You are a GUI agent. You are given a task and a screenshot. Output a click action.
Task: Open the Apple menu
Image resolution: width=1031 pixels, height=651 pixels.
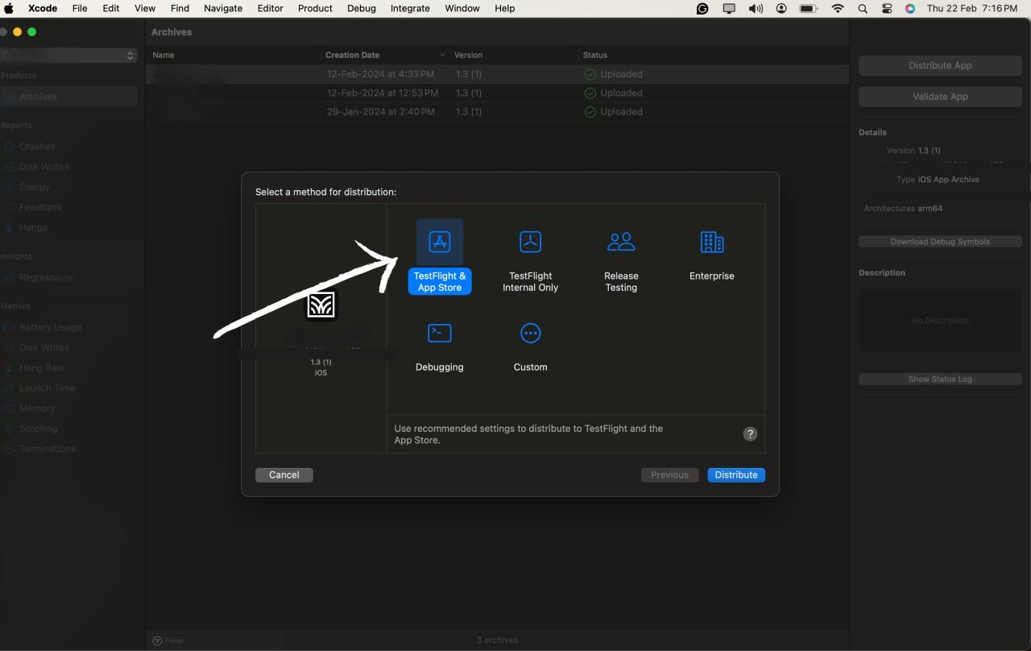tap(10, 8)
